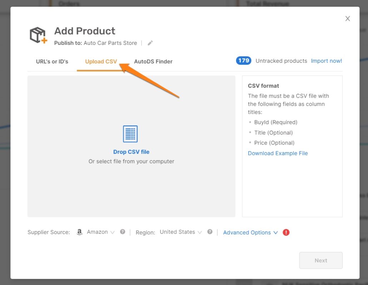368x285 pixels.
Task: Close the Add Product dialog
Action: tap(347, 19)
